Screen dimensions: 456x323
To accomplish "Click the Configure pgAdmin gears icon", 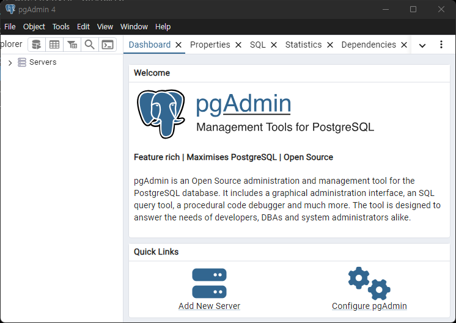I will [369, 283].
